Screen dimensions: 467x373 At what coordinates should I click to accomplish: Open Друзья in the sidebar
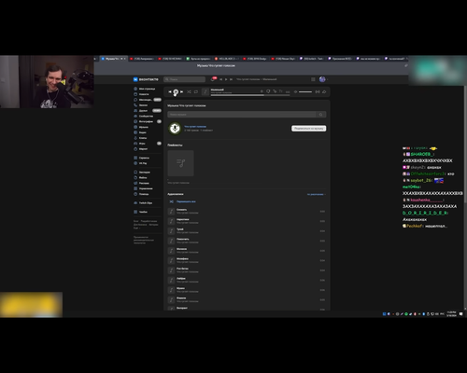point(143,111)
